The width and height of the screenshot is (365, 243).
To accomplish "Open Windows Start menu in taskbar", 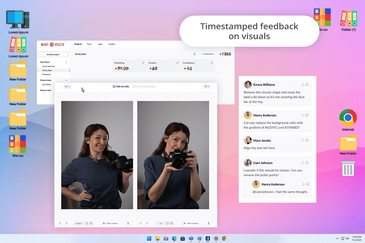I will pyautogui.click(x=149, y=238).
